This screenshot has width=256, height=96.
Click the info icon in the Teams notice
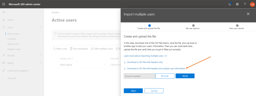coord(55,34)
